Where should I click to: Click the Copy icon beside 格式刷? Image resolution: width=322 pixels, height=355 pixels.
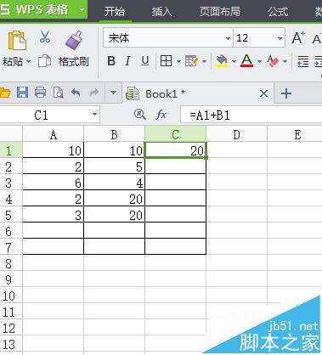(x=44, y=61)
